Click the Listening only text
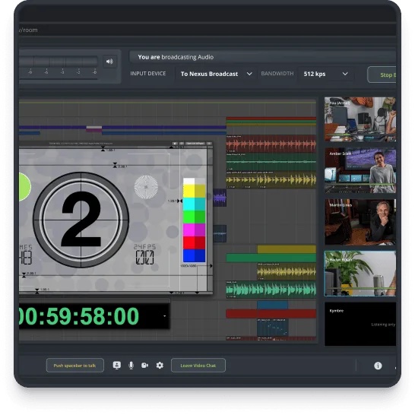Image resolution: width=415 pixels, height=415 pixels. [x=383, y=325]
